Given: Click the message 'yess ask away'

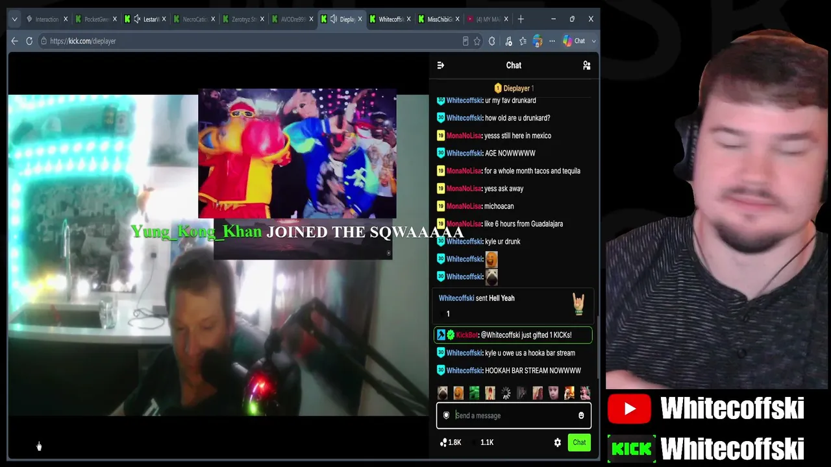Looking at the screenshot, I should tap(504, 189).
